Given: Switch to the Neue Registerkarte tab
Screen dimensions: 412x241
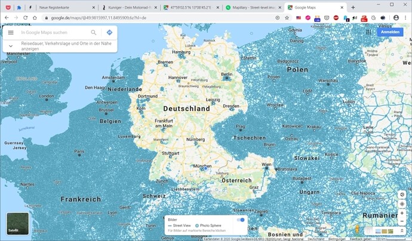Looking at the screenshot, I should 64,8.
